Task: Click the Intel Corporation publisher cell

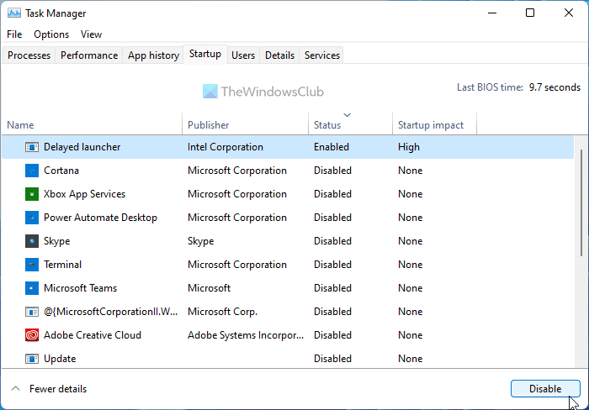Action: pyautogui.click(x=226, y=147)
